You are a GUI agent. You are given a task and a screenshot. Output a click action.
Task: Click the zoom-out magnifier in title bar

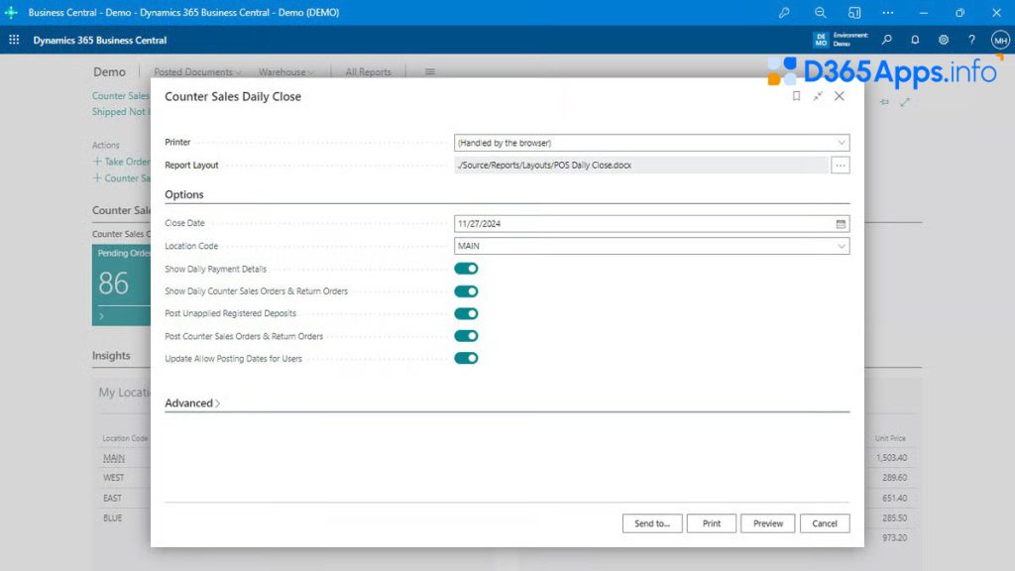click(820, 12)
